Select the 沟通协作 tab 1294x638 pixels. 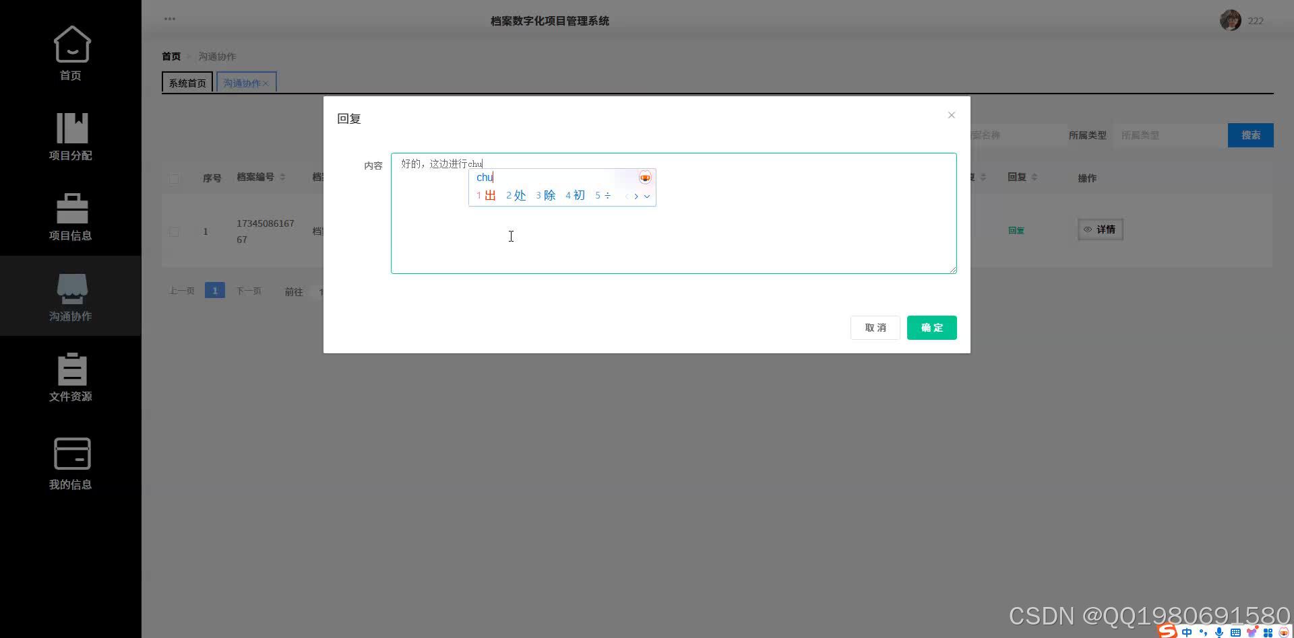(x=243, y=82)
